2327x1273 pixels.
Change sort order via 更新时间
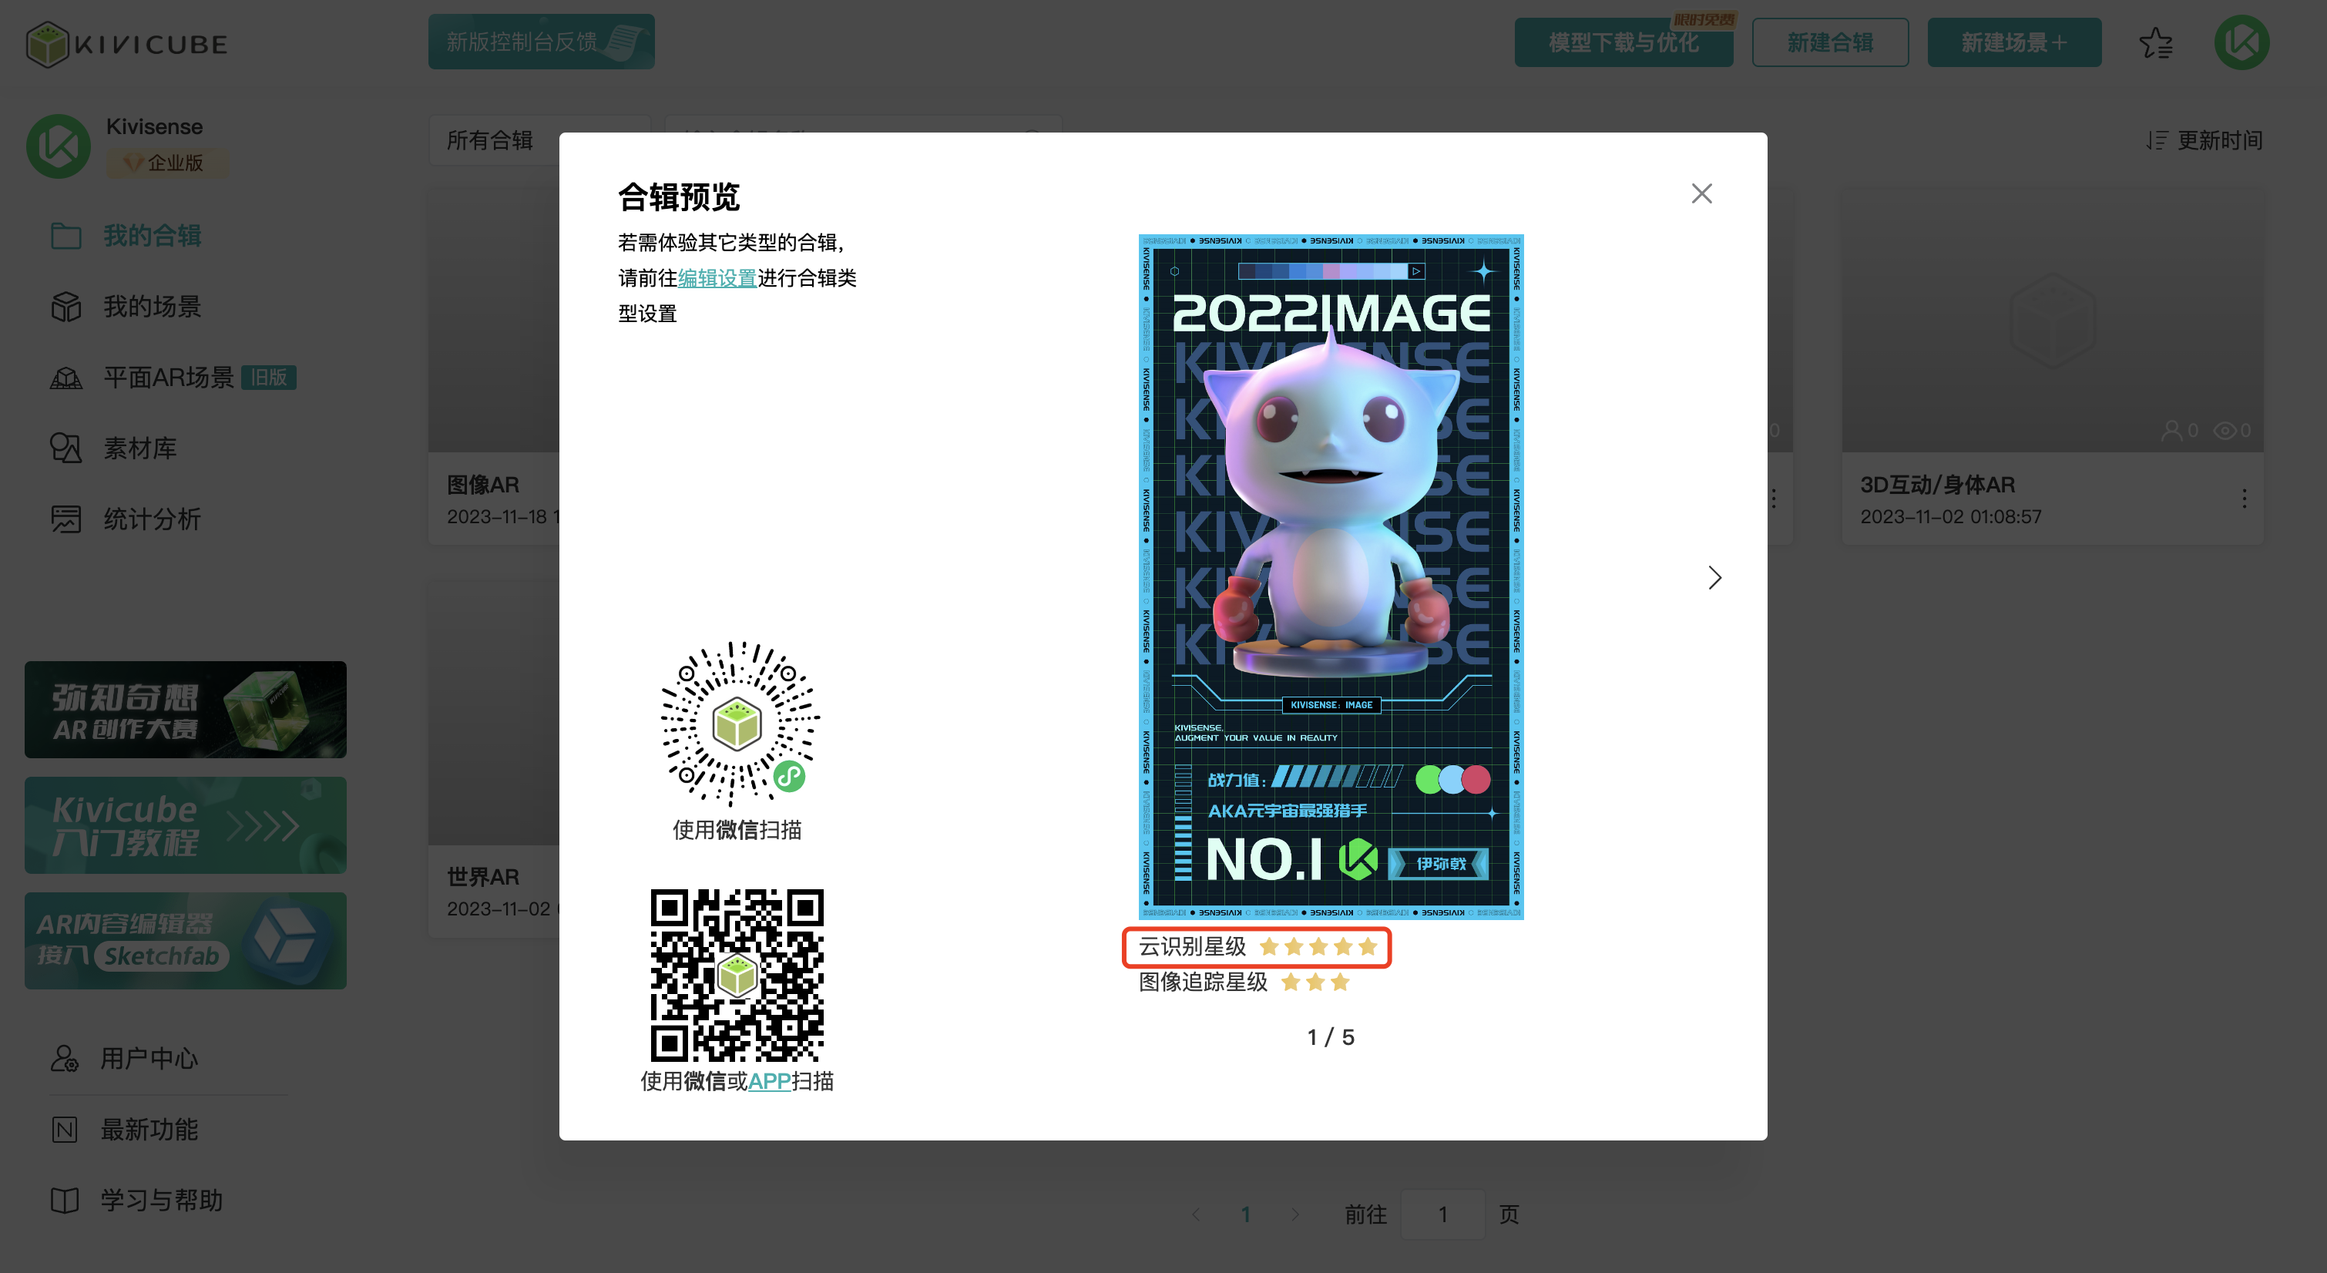(2204, 140)
